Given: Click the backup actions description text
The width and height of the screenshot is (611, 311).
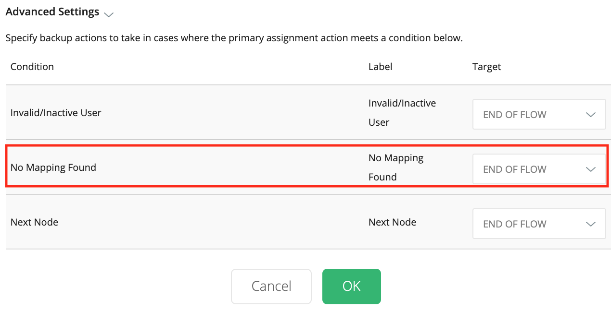Looking at the screenshot, I should point(234,38).
